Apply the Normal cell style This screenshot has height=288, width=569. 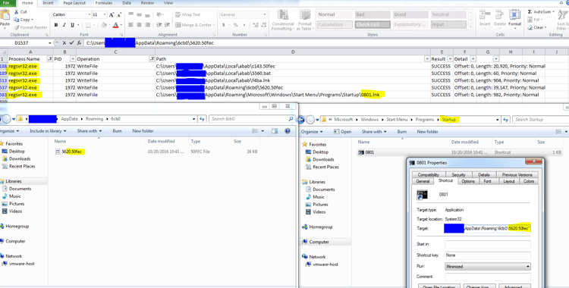[x=335, y=15]
